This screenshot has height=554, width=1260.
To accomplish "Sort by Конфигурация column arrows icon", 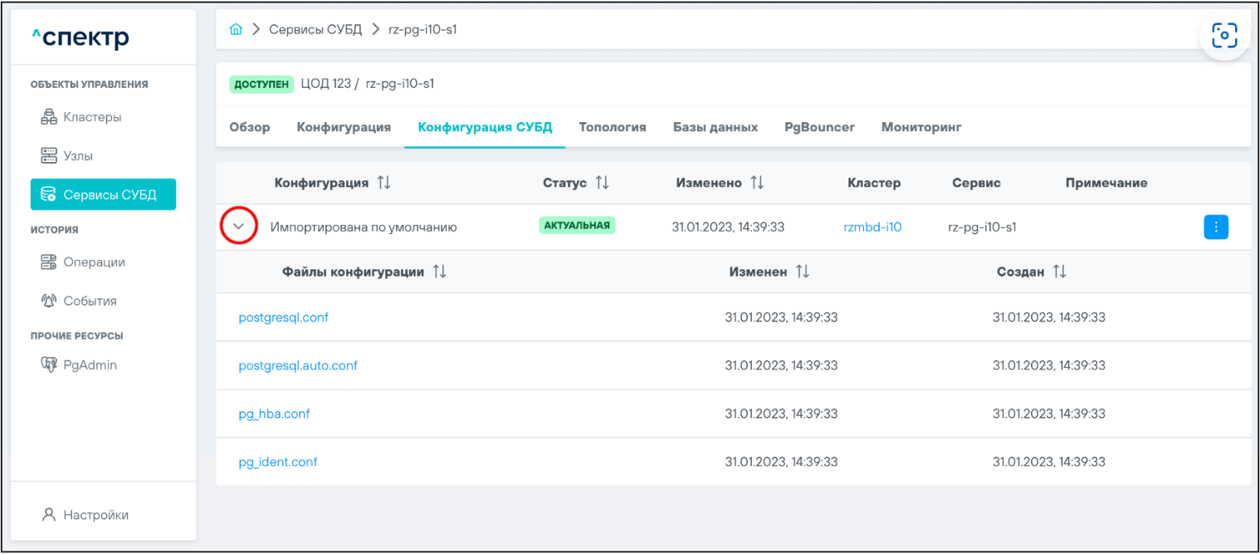I will coord(383,183).
